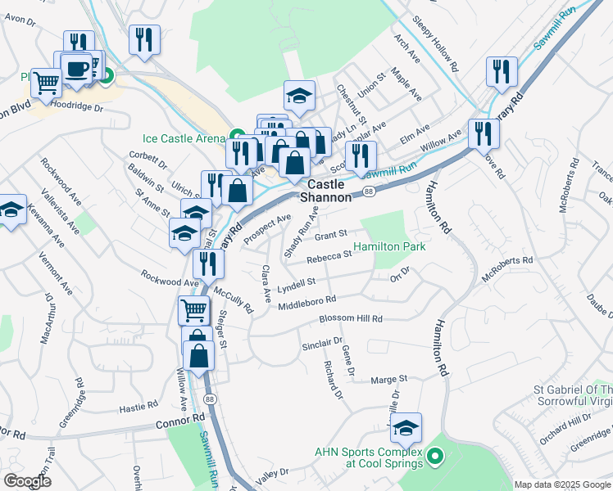The width and height of the screenshot is (613, 491).
Task: Select the restaurant marker on Rockwood Ave
Action: 208,266
